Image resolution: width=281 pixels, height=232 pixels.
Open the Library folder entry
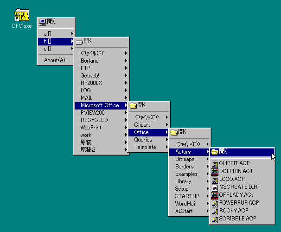190,181
